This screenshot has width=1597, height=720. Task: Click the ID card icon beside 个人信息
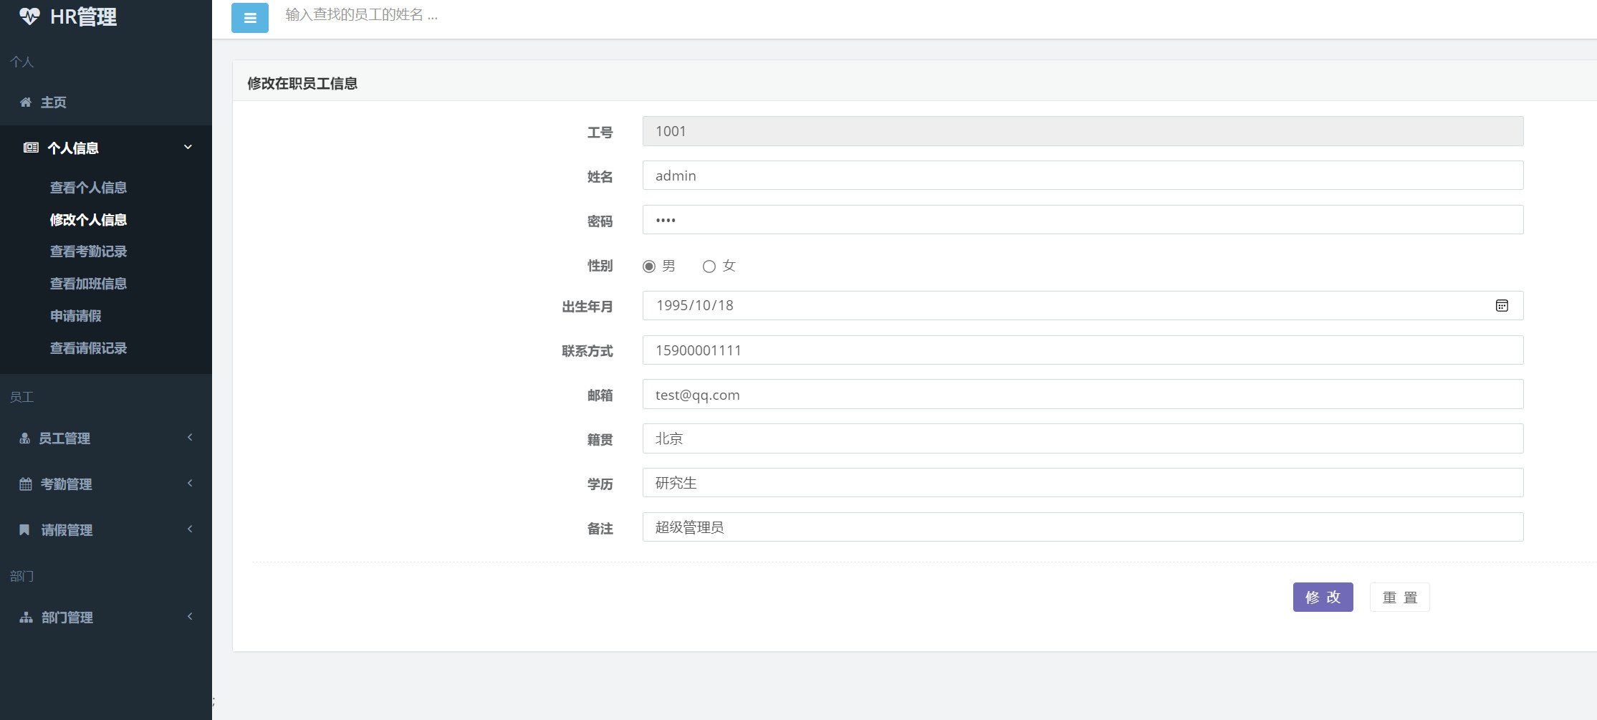31,148
